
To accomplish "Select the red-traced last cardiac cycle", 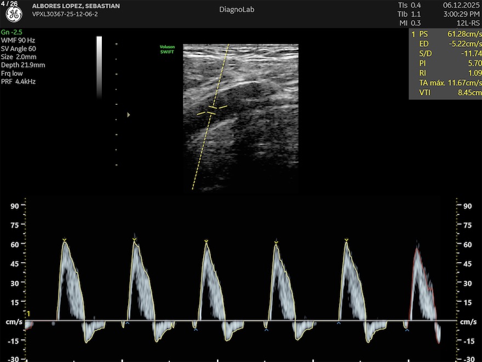I will (423, 285).
